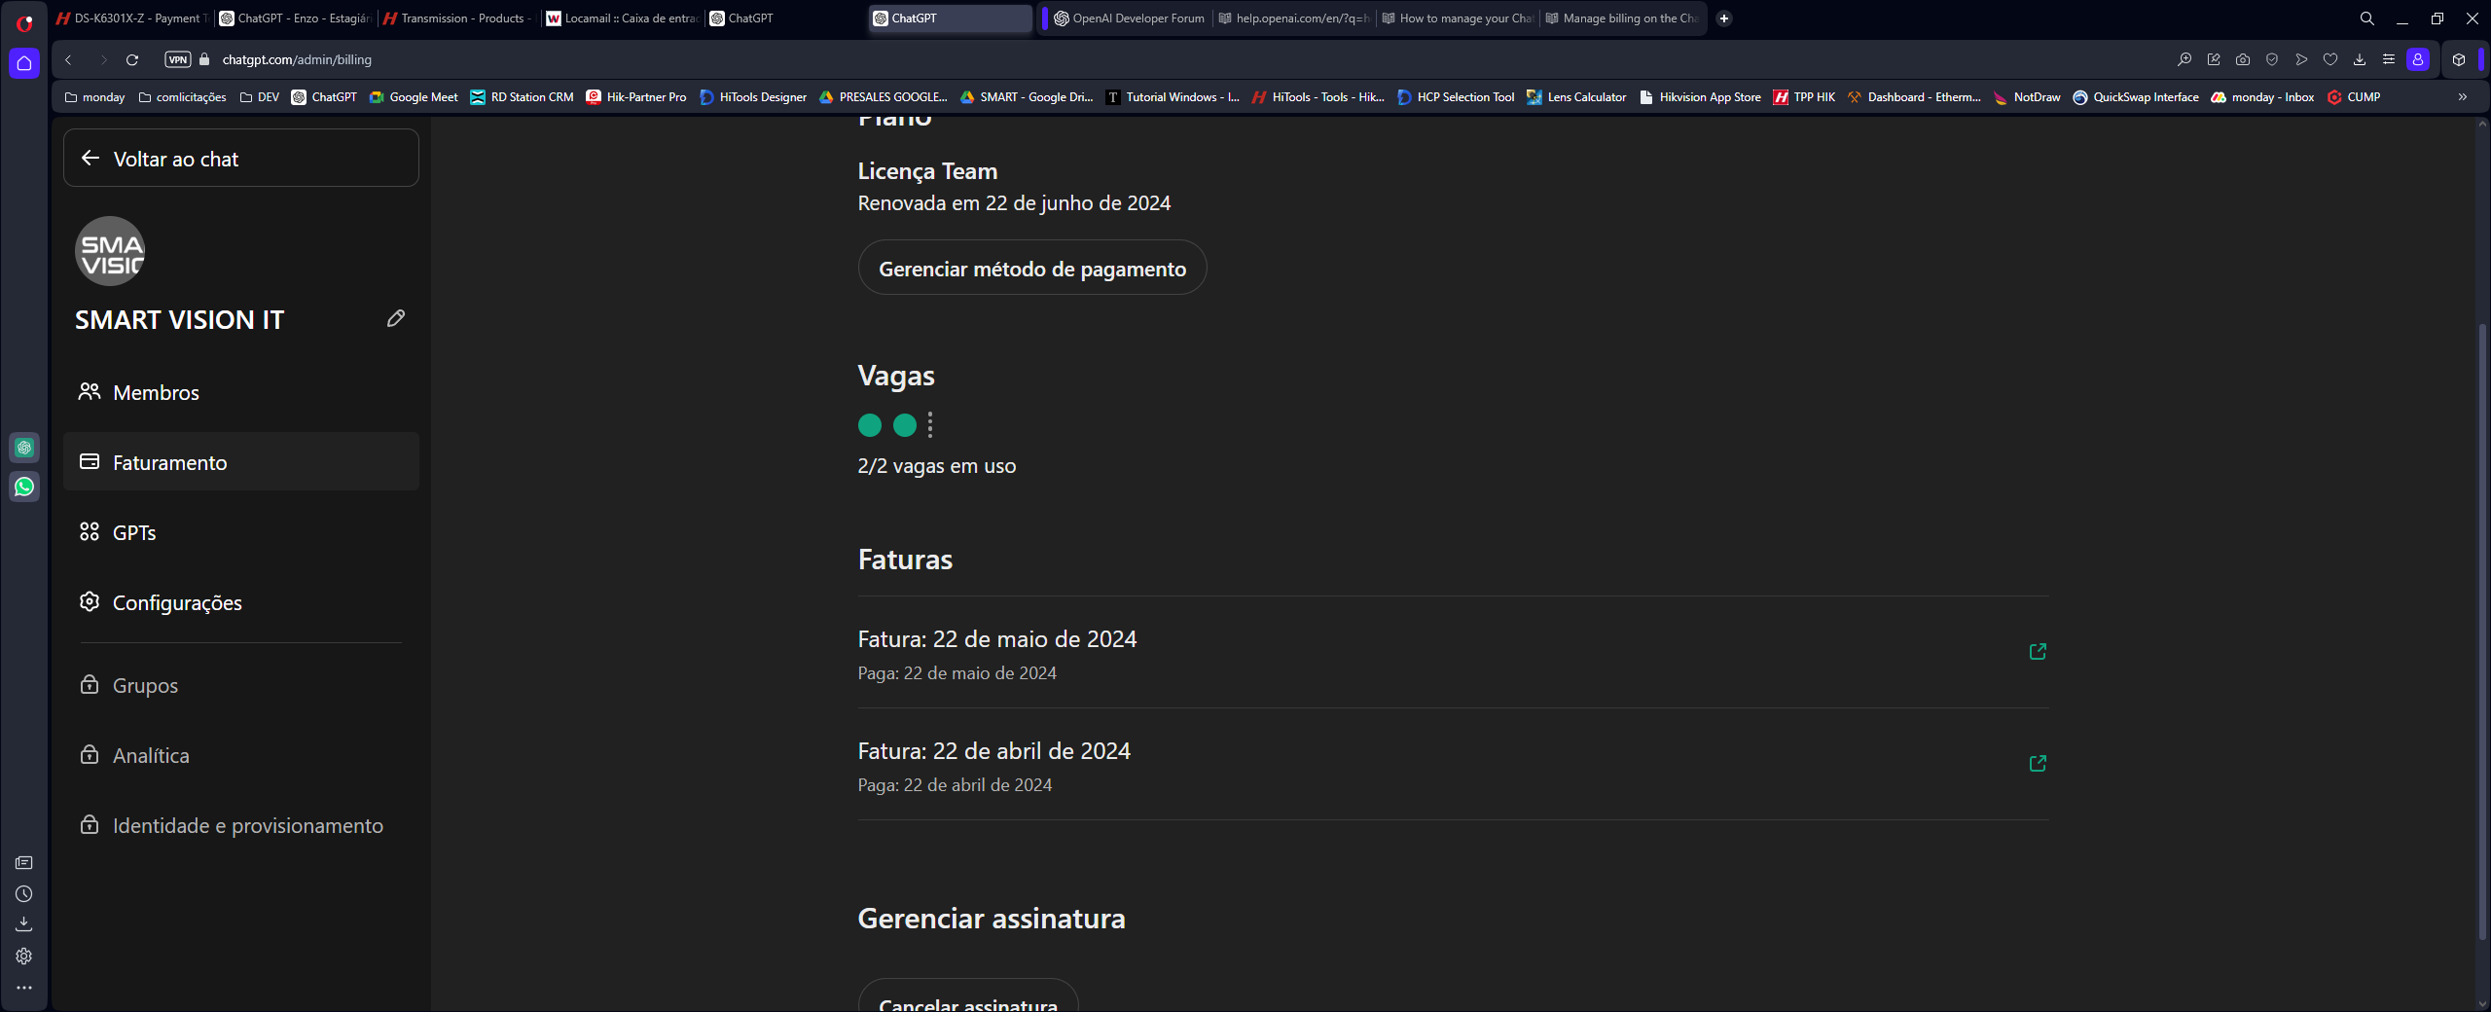The height and width of the screenshot is (1012, 2491).
Task: Open Easy Setup sliders icon
Action: (x=2389, y=59)
